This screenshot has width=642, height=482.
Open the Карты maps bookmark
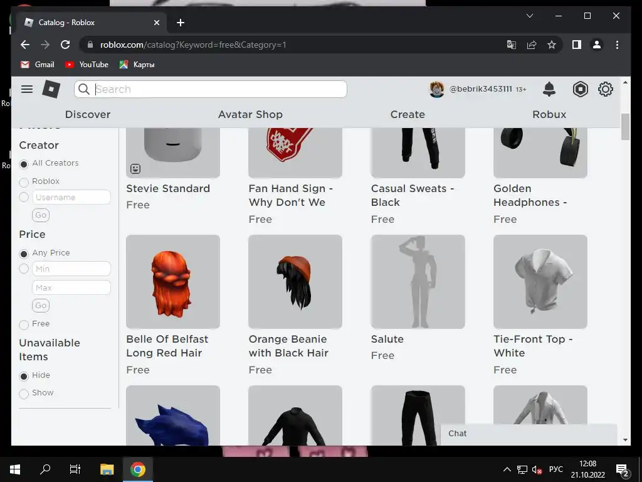click(137, 65)
